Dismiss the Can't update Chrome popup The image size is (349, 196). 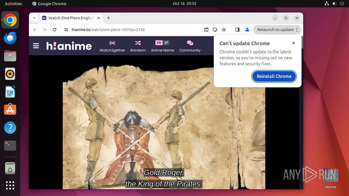pos(294,43)
